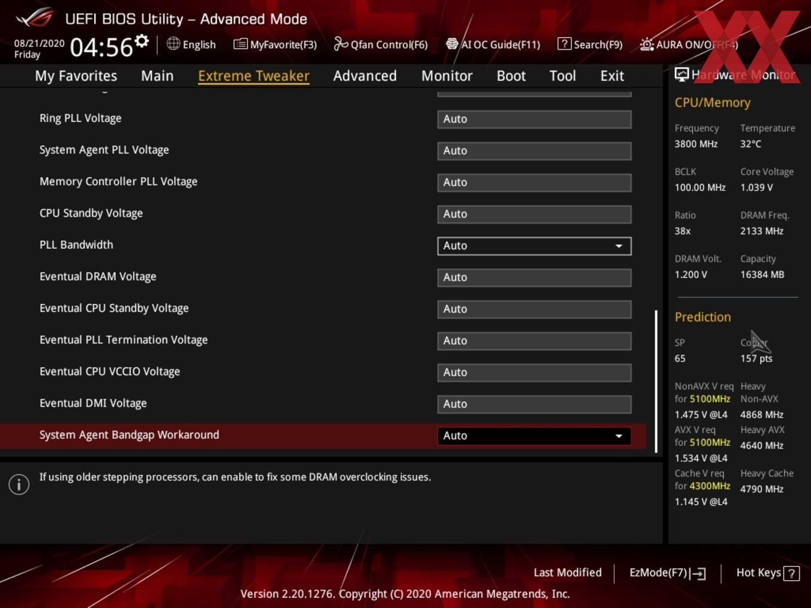This screenshot has width=811, height=608.
Task: Click the 1.200 V DRAM voltage value
Action: tap(691, 274)
